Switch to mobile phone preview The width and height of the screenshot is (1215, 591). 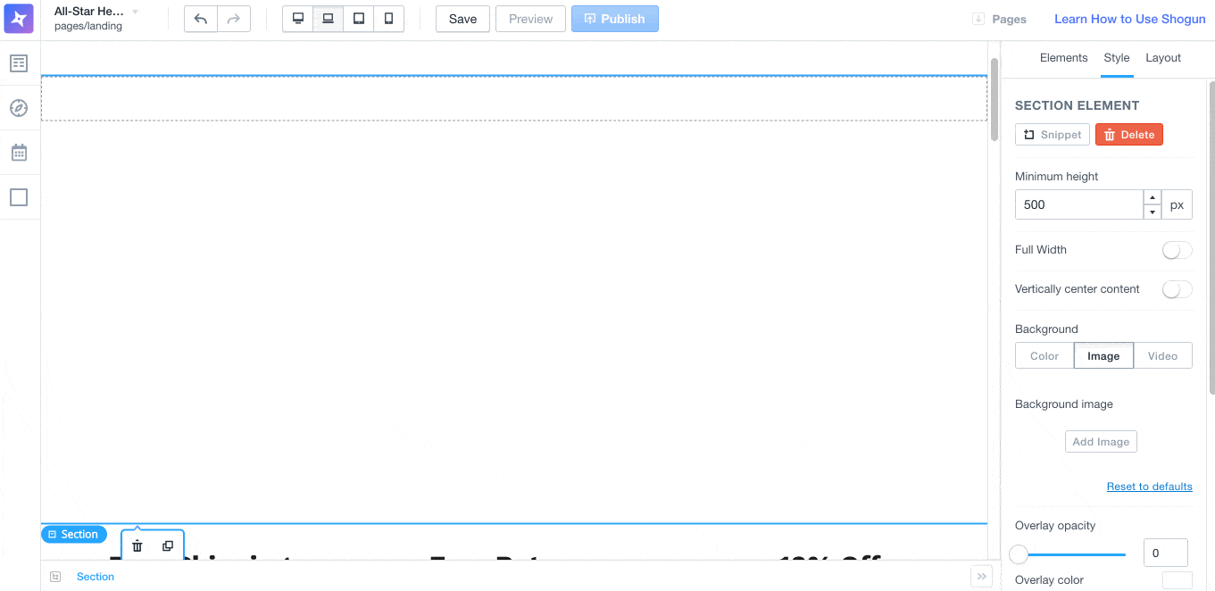388,19
